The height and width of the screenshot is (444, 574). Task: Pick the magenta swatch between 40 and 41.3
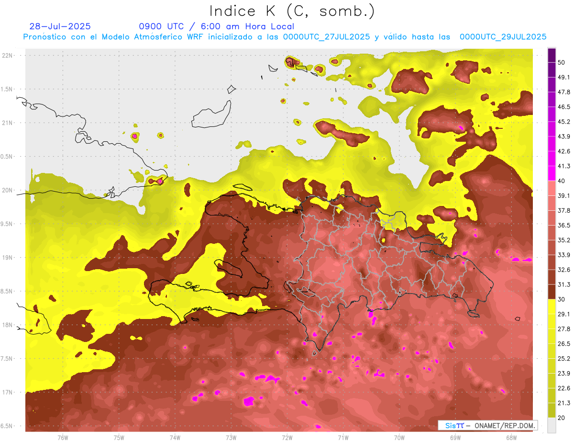[x=552, y=173]
